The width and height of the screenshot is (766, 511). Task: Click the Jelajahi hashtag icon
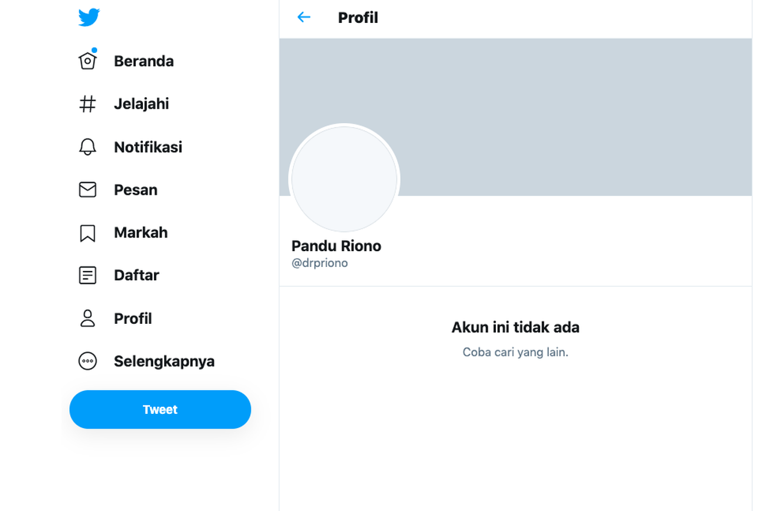click(87, 104)
